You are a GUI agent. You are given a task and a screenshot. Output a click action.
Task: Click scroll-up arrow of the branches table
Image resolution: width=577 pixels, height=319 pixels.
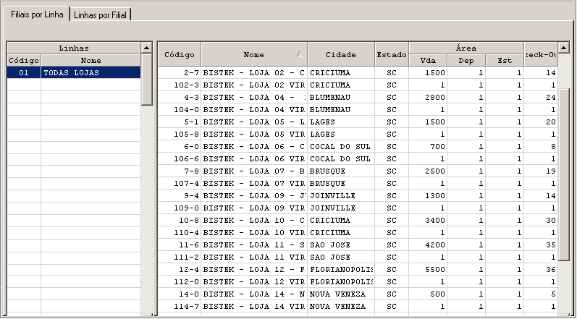(x=564, y=48)
